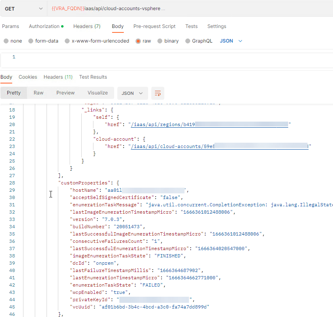The height and width of the screenshot is (317, 333).
Task: Open the response Cookies tab
Action: (x=28, y=77)
